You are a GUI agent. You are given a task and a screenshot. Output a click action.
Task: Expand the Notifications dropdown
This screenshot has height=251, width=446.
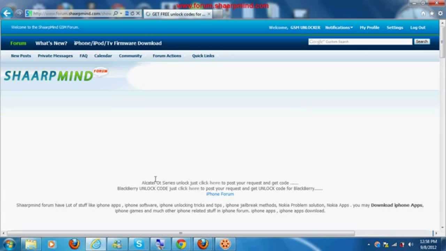tap(339, 28)
